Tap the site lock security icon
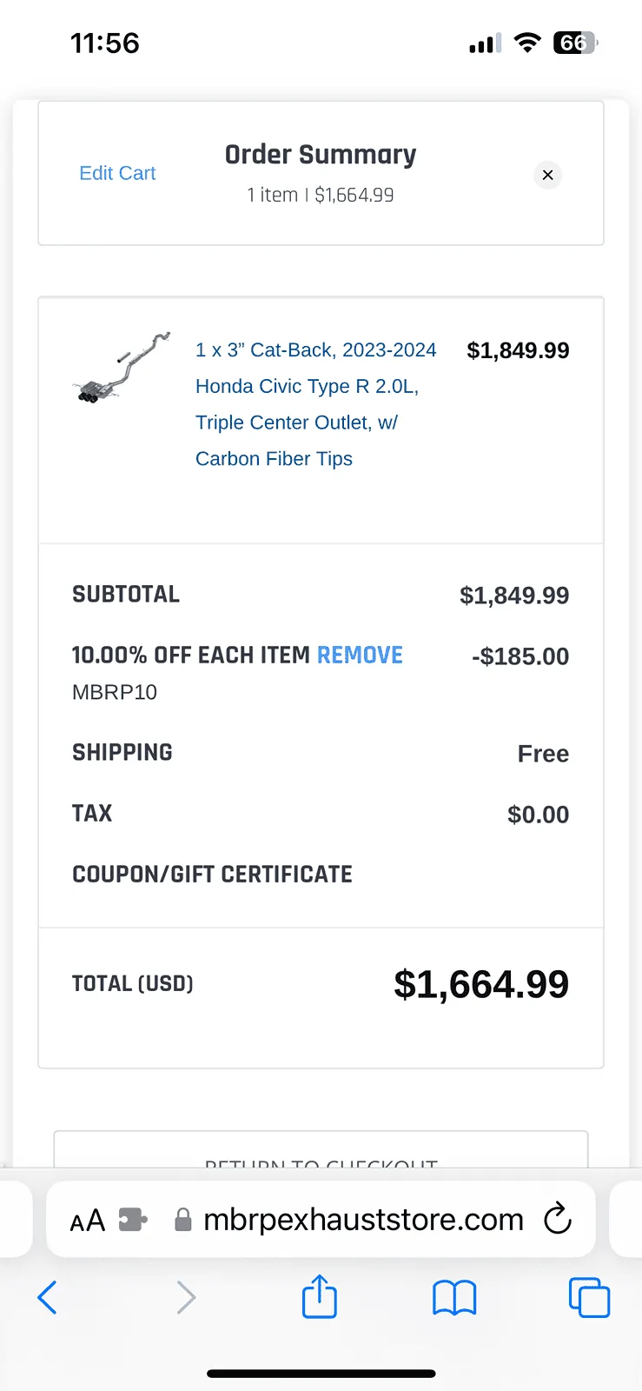Screen dimensions: 642x1391 click(183, 1220)
